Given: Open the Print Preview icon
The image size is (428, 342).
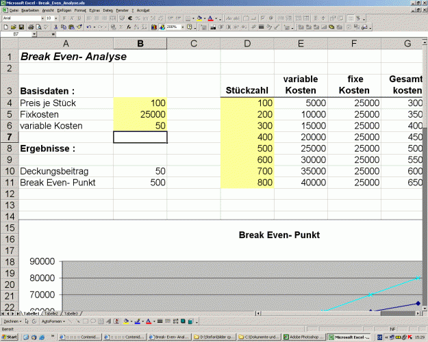Looking at the screenshot, I should (39, 27).
